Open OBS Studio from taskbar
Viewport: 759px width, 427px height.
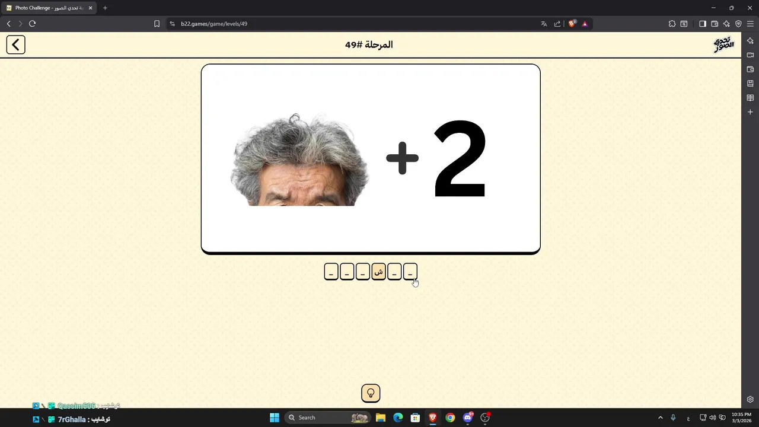[485, 418]
